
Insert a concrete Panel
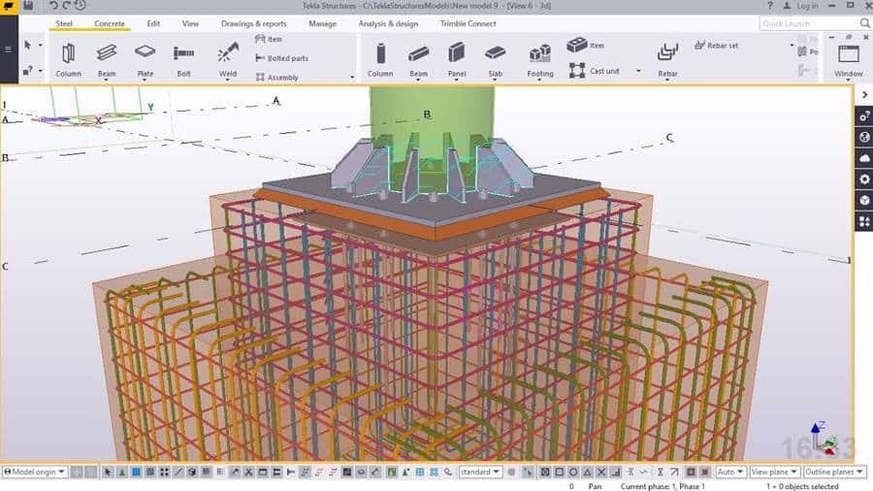click(x=457, y=58)
